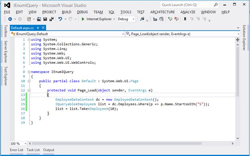Screen dimensions: 250x156
Task: Open the TEST menu
Action: 141,12
